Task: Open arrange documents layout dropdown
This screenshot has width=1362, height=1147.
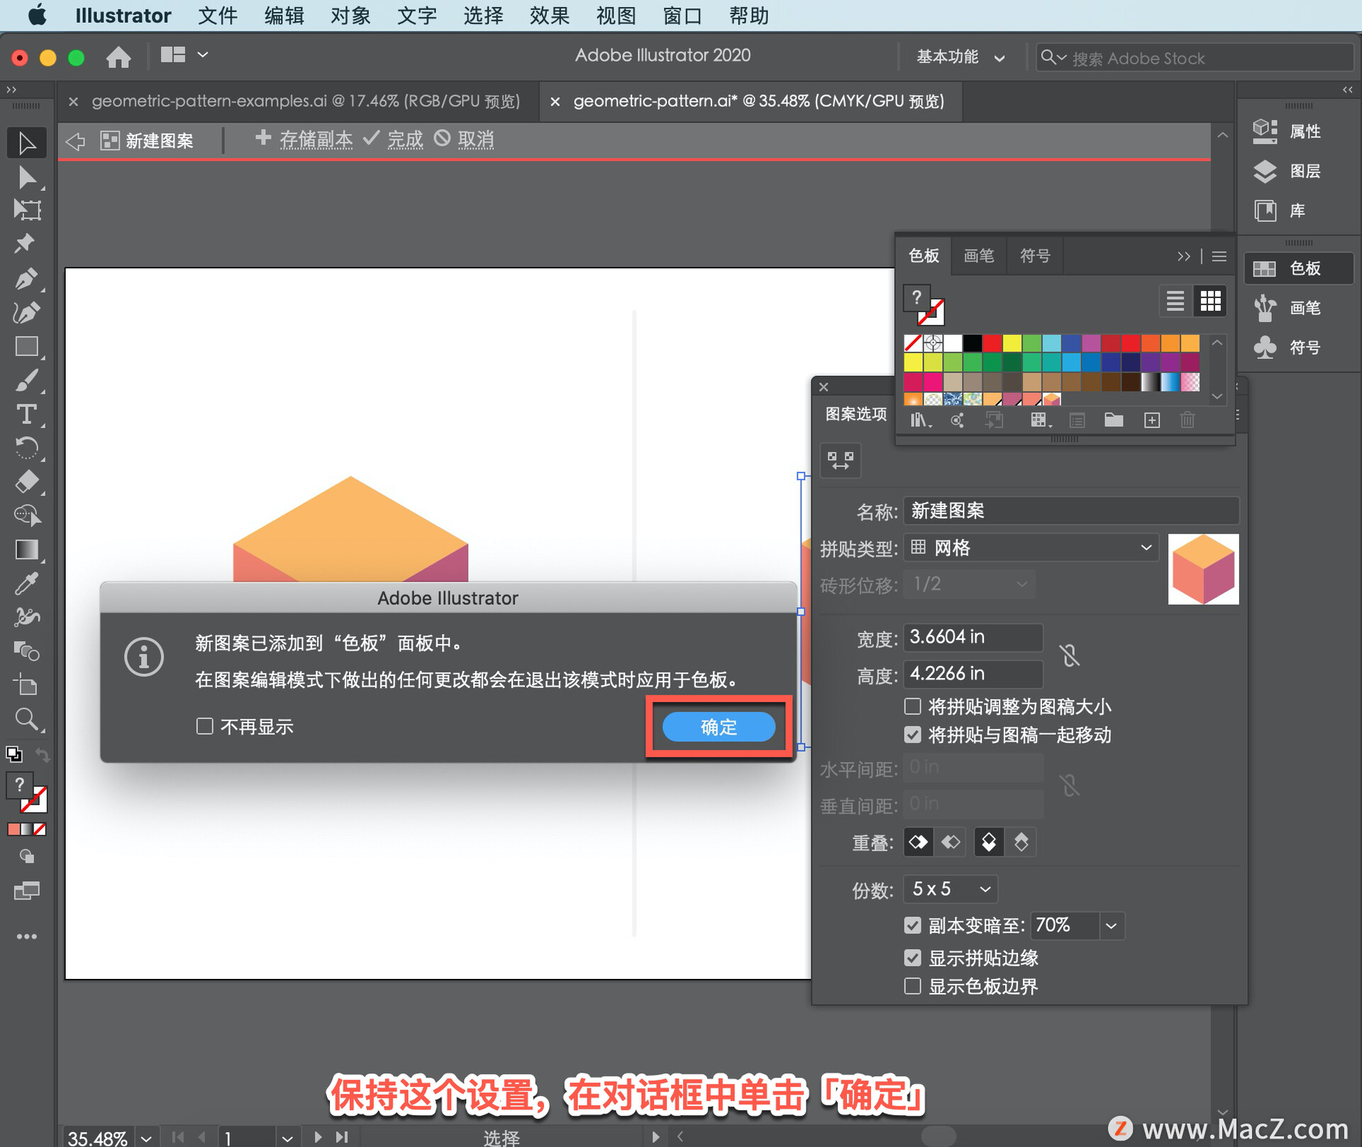Action: (184, 55)
